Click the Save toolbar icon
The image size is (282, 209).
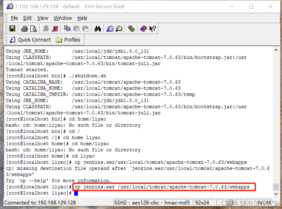12,29
